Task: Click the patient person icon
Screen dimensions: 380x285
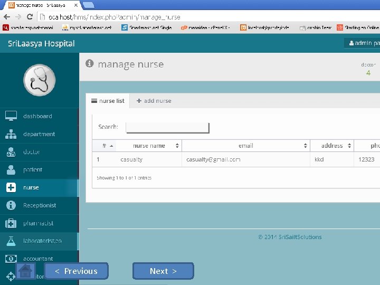Action: pos(11,169)
